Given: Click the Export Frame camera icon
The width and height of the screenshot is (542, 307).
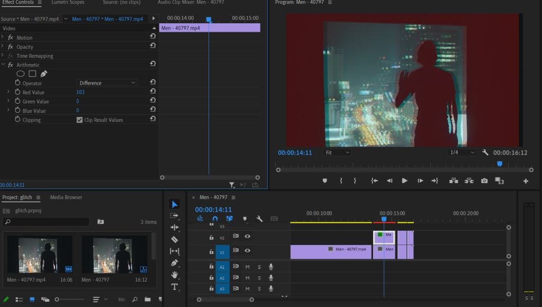Looking at the screenshot, I should [x=484, y=180].
